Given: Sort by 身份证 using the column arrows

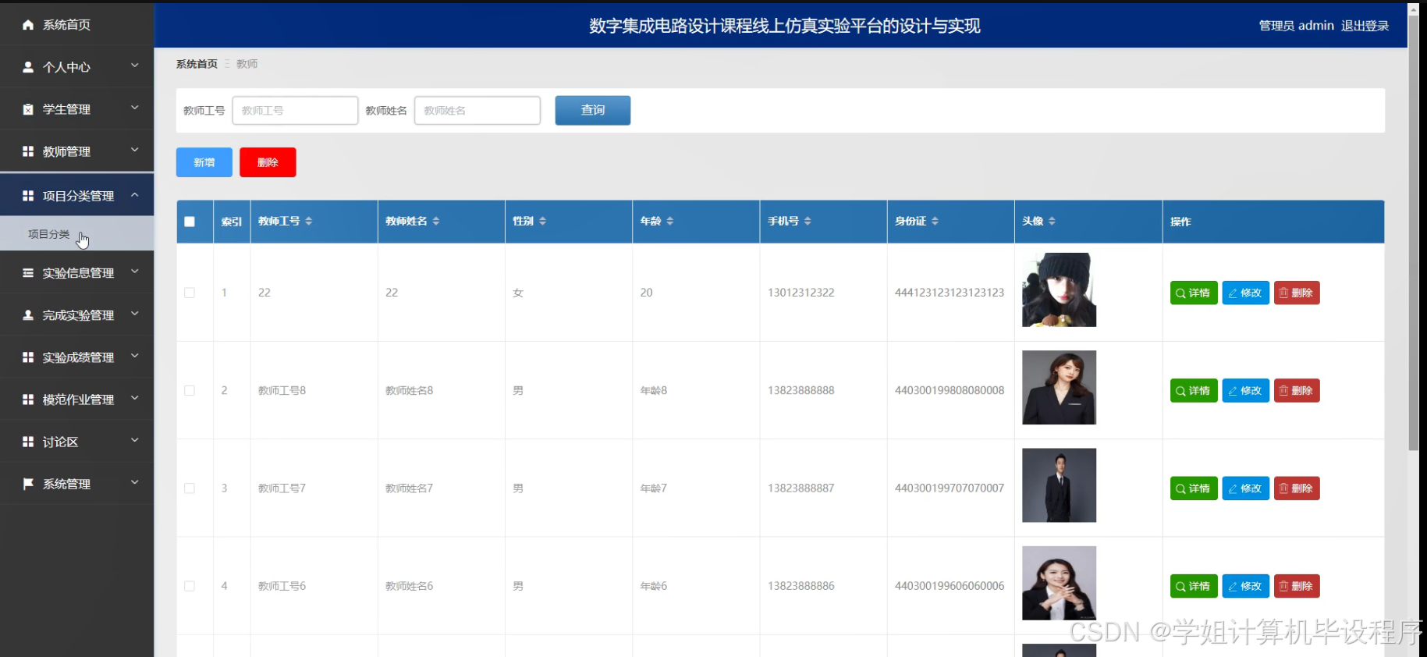Looking at the screenshot, I should coord(935,222).
